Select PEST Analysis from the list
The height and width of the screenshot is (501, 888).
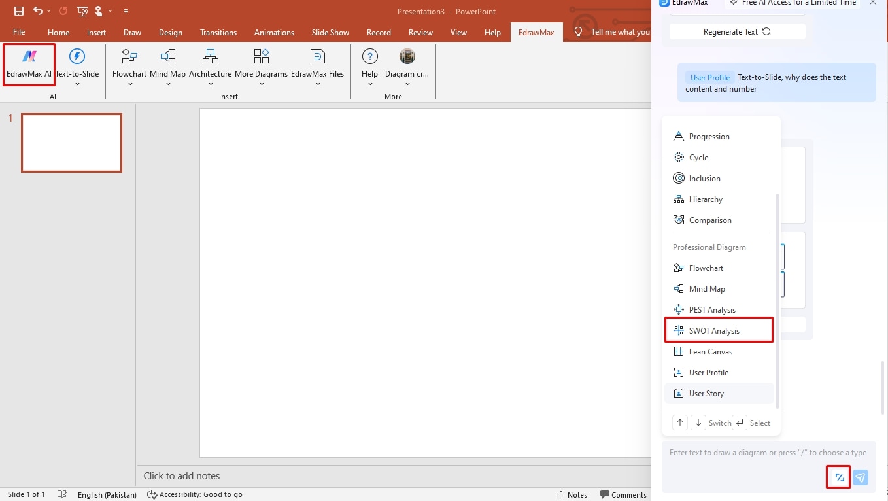point(719,310)
